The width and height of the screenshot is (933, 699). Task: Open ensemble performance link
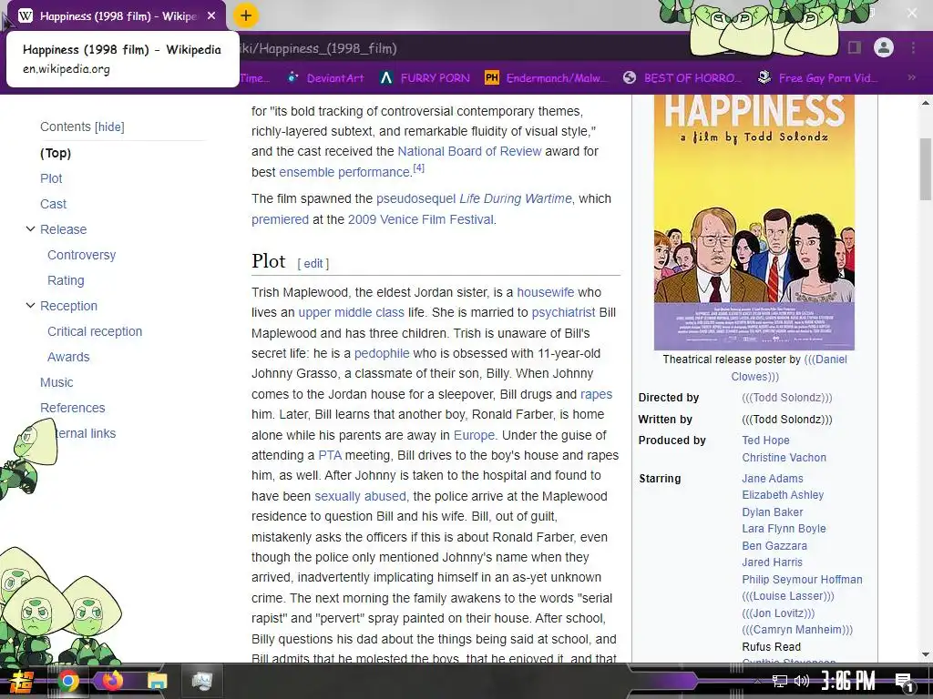344,172
